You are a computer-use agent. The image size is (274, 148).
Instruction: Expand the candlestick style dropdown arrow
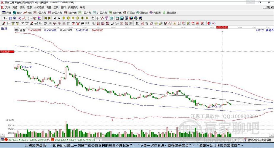tap(31, 18)
